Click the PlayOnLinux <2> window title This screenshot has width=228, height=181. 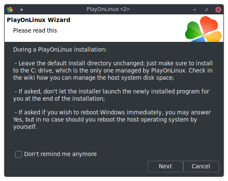pyautogui.click(x=108, y=9)
